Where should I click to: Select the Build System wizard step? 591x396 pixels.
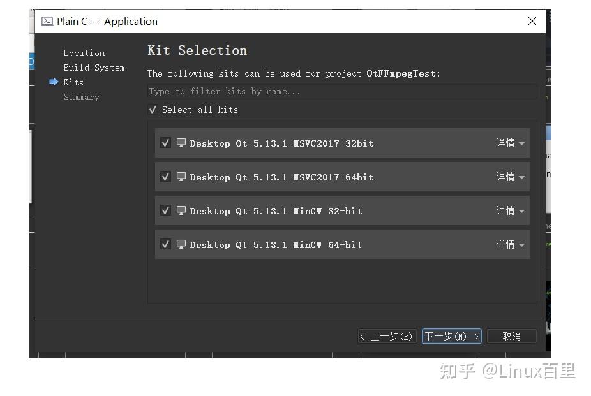click(94, 68)
